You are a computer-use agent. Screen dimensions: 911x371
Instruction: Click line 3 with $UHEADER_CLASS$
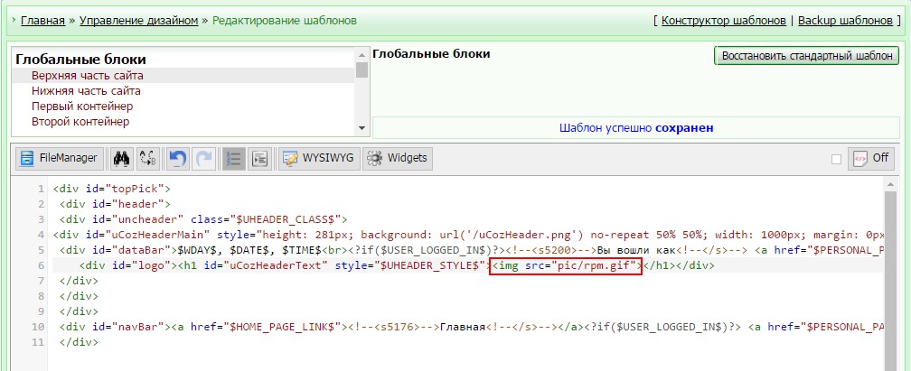pyautogui.click(x=202, y=219)
